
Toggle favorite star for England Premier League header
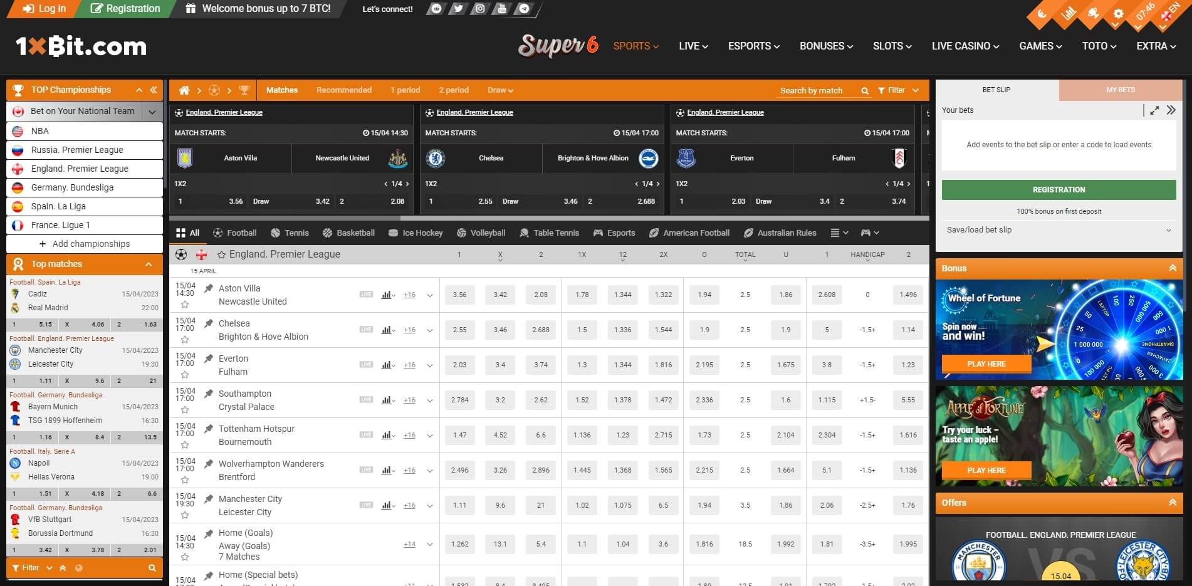[221, 255]
